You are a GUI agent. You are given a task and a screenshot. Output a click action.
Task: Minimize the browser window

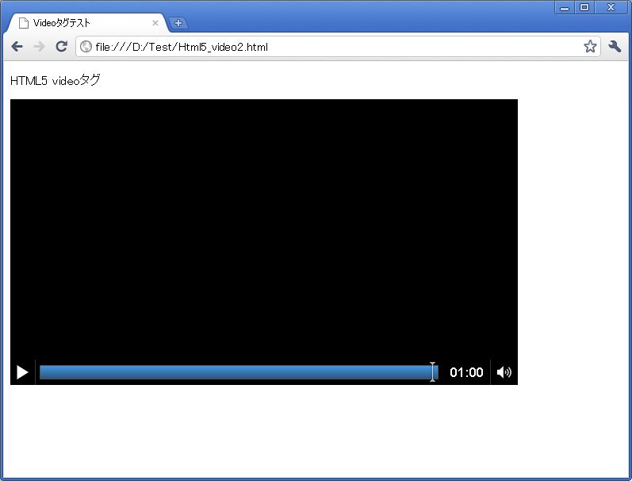click(x=565, y=7)
